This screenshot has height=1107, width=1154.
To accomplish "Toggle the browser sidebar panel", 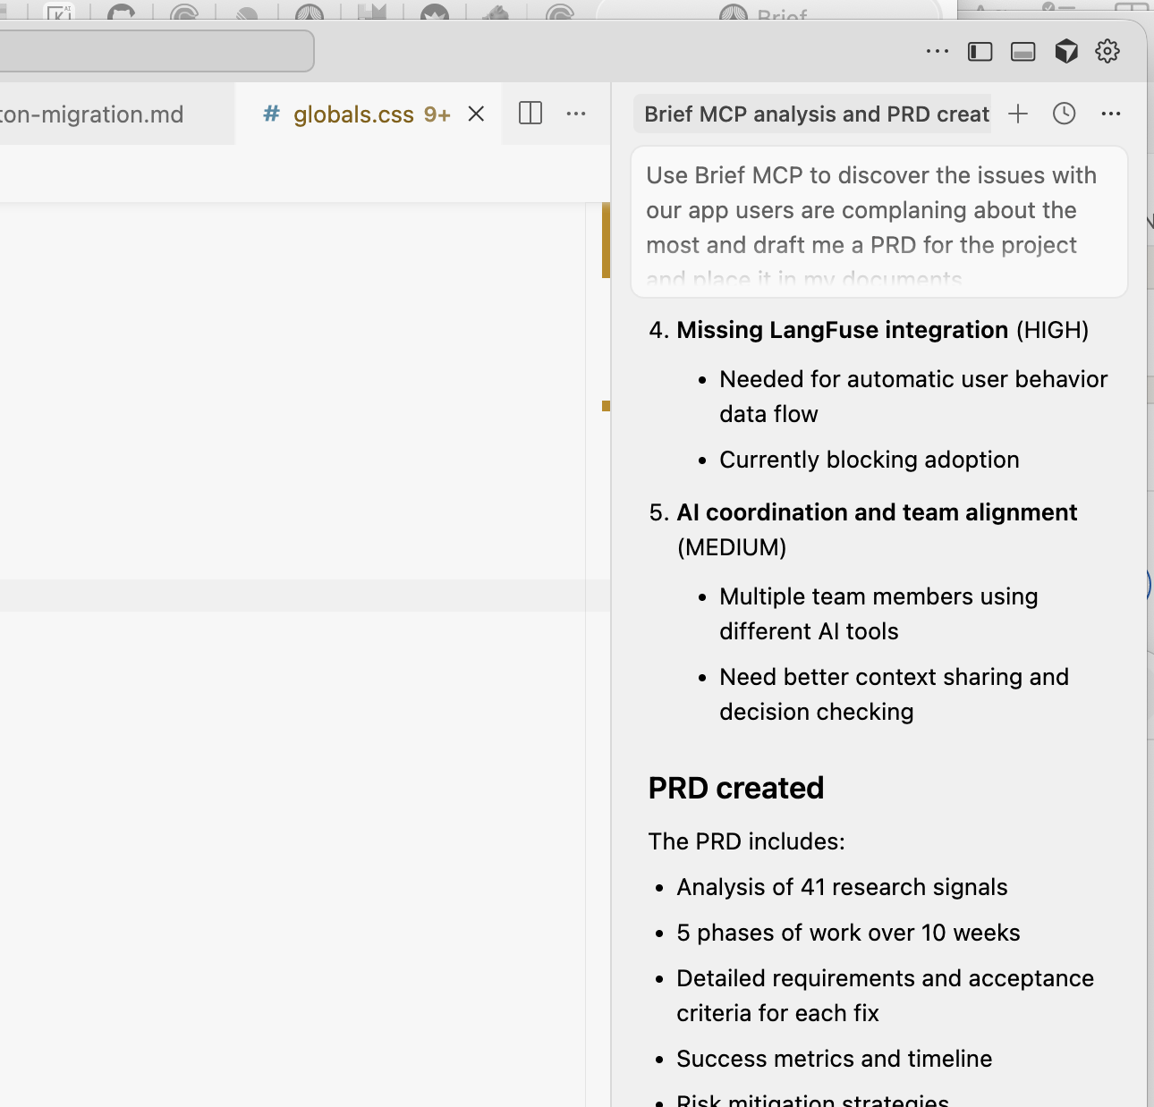I will point(980,51).
